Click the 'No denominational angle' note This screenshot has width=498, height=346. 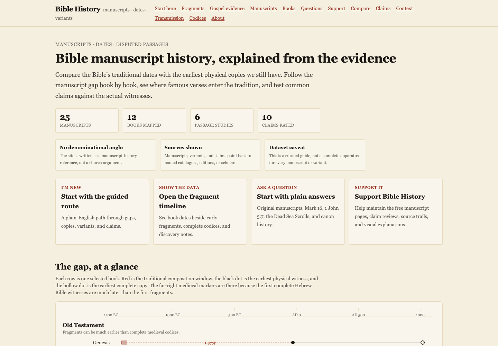105,155
